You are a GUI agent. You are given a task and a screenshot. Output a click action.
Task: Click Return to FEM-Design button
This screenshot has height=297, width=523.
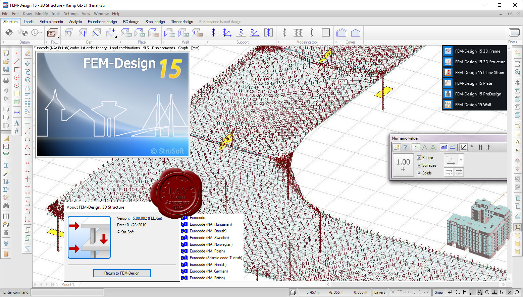122,273
